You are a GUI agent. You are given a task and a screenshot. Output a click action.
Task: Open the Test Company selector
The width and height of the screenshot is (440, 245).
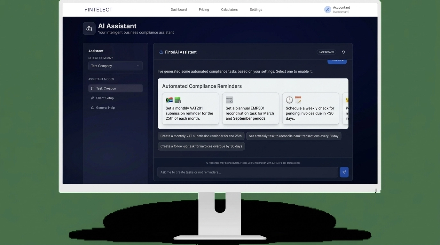(x=115, y=66)
